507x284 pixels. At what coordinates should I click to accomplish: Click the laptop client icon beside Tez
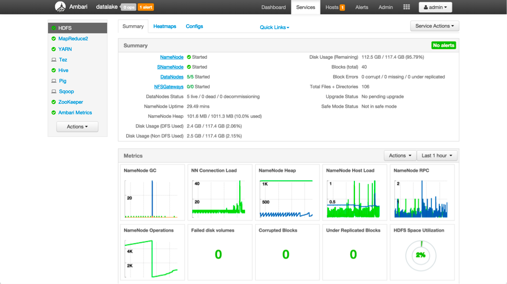54,60
